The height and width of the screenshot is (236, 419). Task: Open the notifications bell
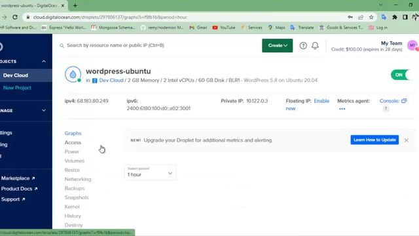pyautogui.click(x=315, y=45)
